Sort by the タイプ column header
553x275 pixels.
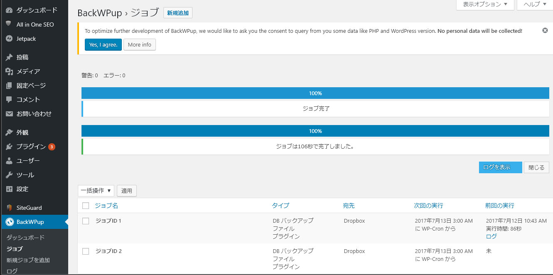[281, 206]
